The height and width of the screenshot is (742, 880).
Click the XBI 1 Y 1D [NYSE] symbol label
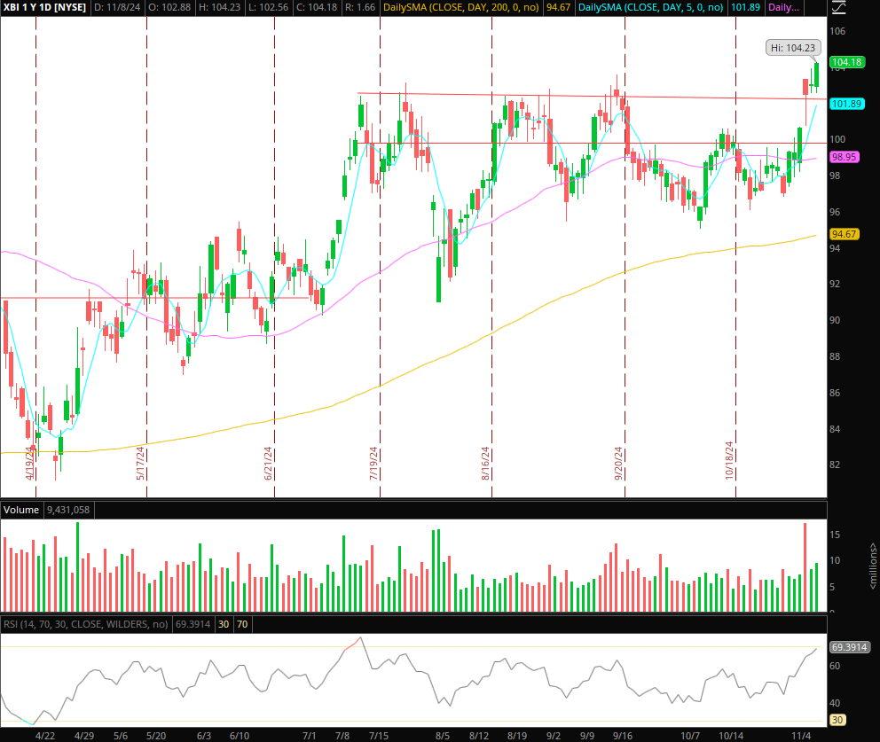click(45, 7)
